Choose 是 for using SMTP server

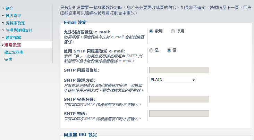[151, 50]
